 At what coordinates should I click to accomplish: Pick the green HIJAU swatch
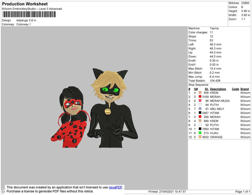click(x=200, y=133)
